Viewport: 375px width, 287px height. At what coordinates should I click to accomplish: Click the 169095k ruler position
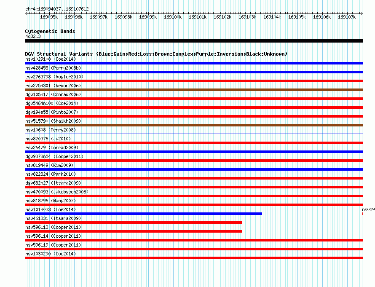pos(49,17)
